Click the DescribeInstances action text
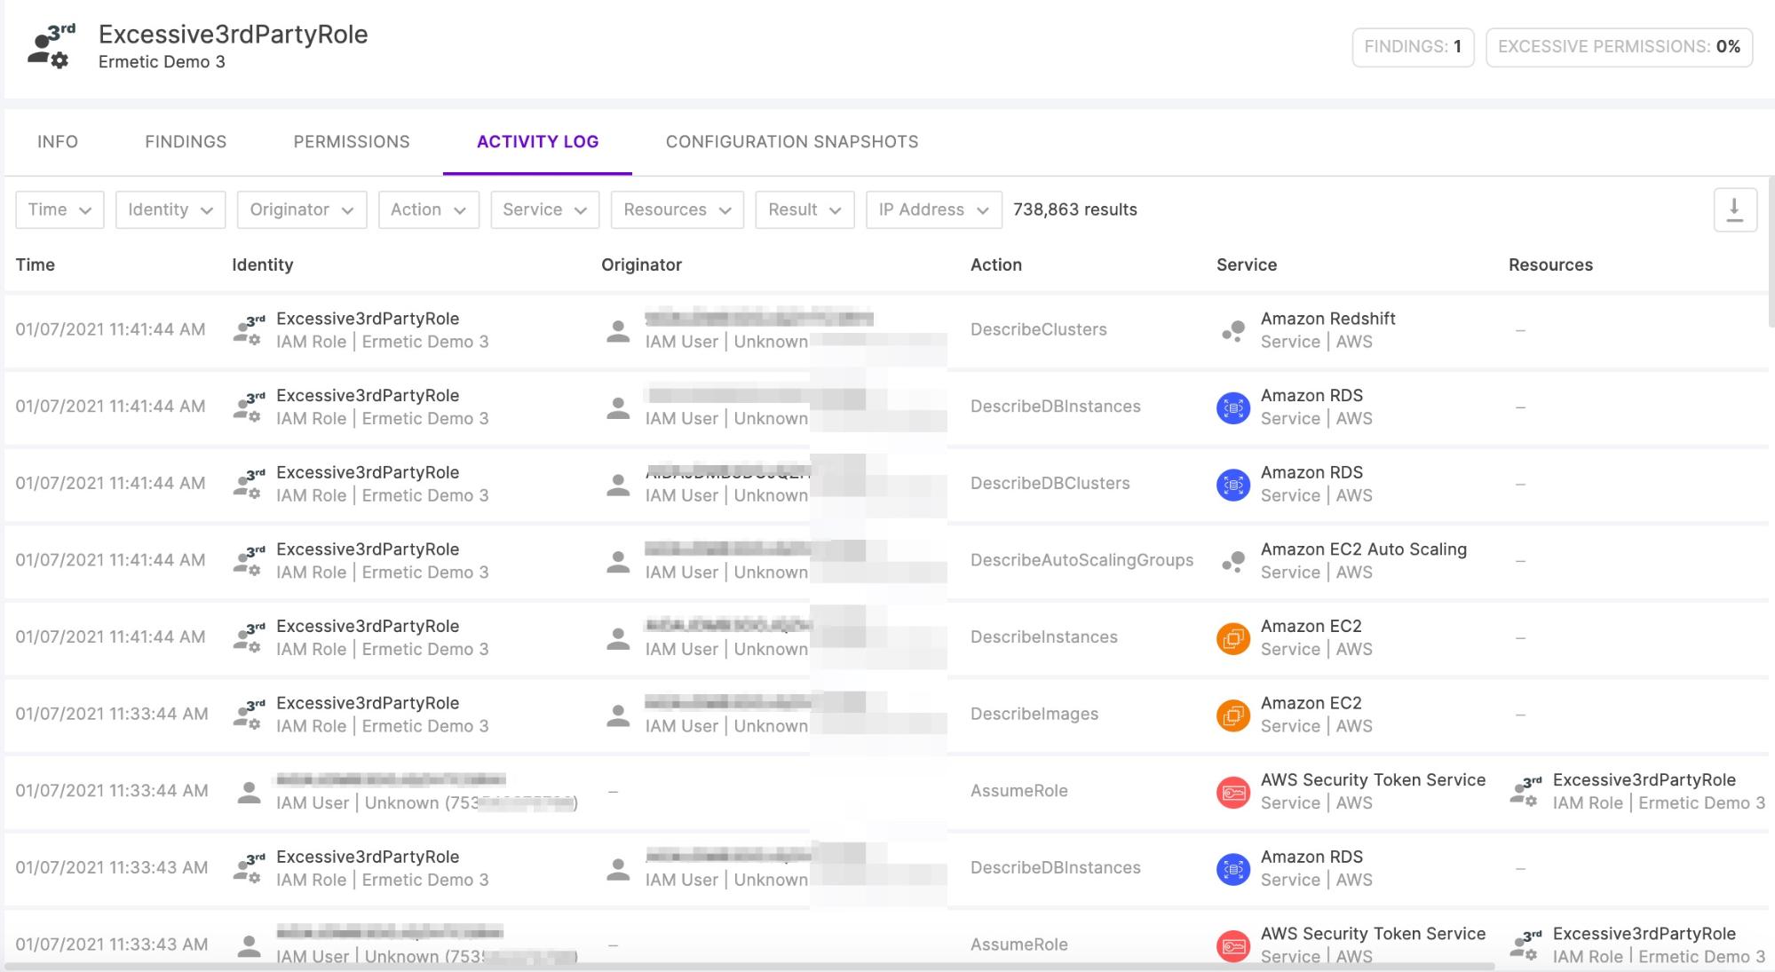This screenshot has height=972, width=1775. pyautogui.click(x=1044, y=637)
